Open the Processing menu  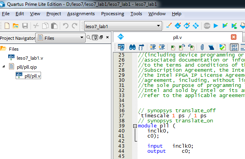click(x=113, y=14)
